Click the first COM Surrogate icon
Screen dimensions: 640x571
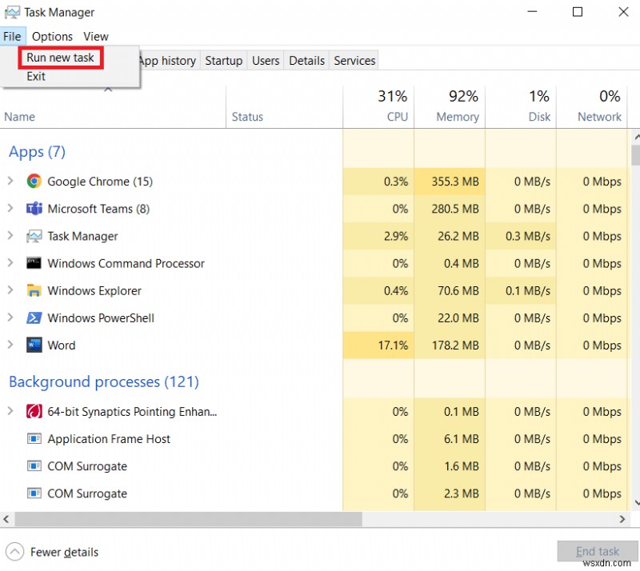click(x=34, y=465)
